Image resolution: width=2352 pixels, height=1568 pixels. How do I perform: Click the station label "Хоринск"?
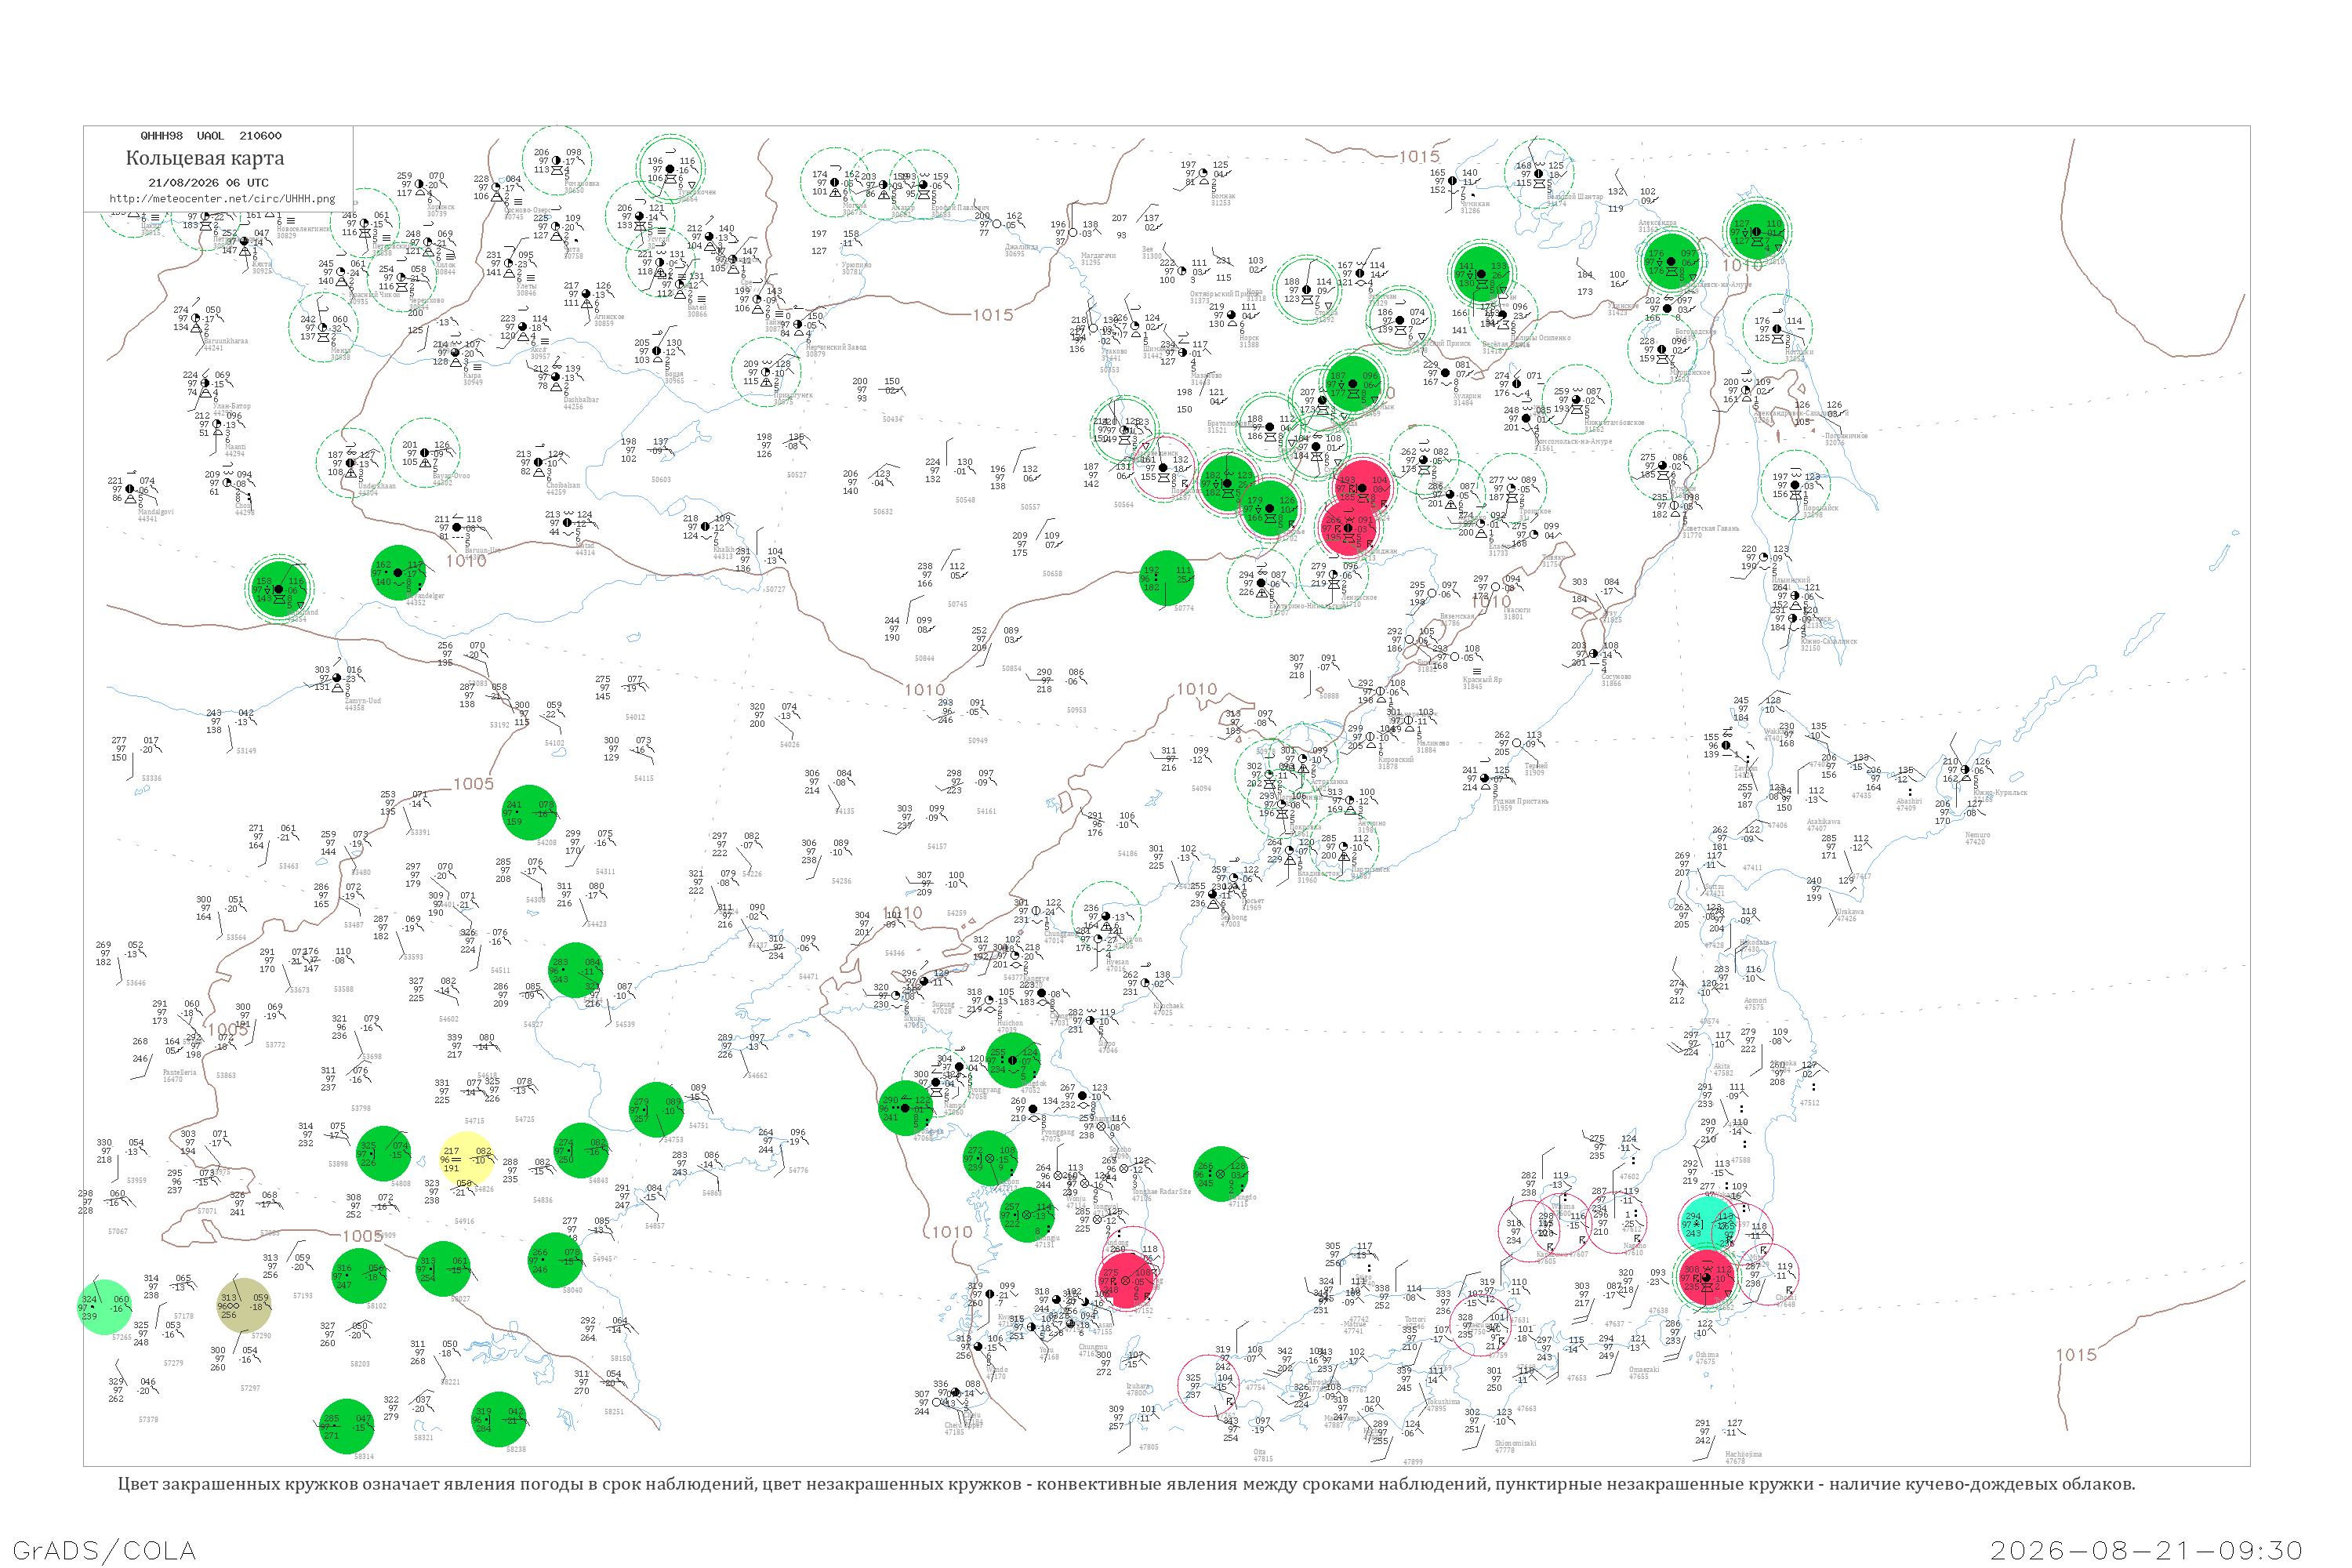pyautogui.click(x=440, y=207)
